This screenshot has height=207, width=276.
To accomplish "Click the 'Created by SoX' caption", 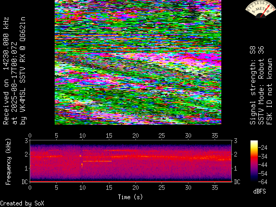I will [x=22, y=203].
